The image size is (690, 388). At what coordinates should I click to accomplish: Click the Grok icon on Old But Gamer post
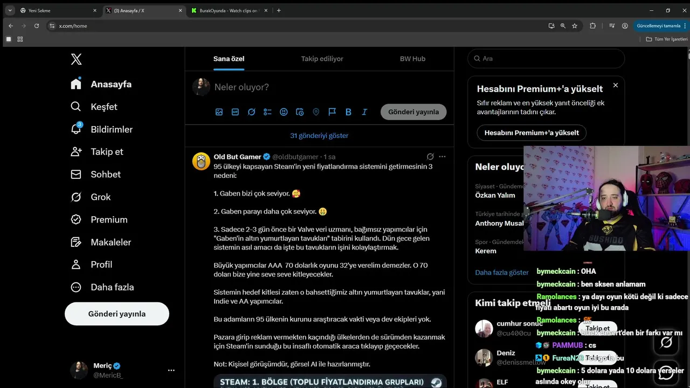tap(430, 157)
